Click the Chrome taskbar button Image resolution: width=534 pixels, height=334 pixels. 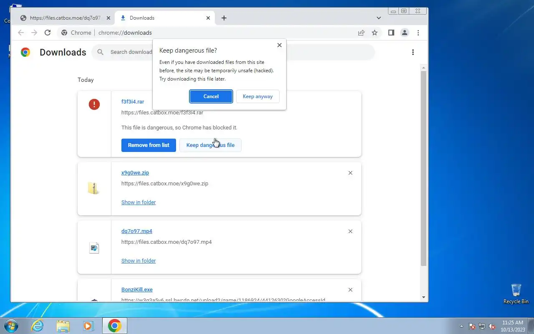[x=115, y=326]
